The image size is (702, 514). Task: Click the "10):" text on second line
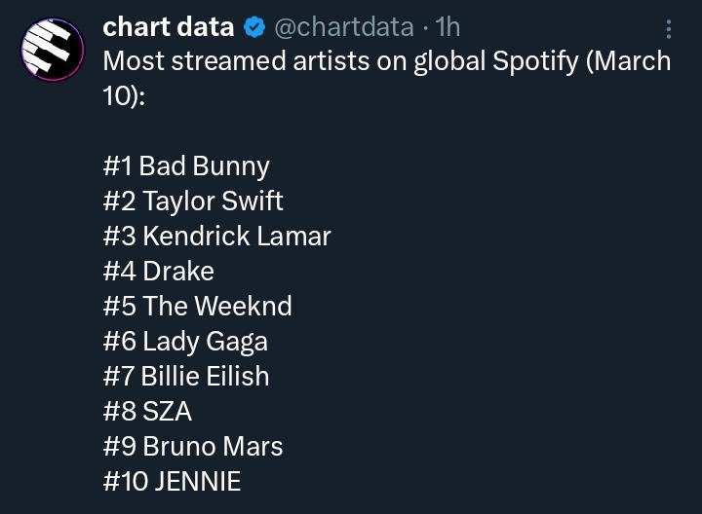coord(124,96)
